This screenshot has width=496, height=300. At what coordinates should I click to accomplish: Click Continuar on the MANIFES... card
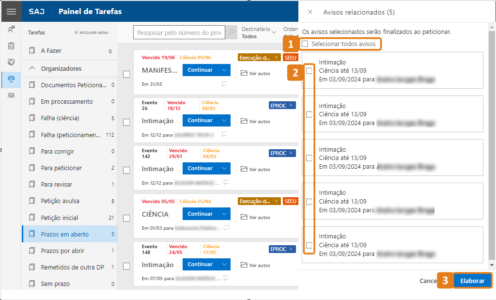tap(200, 70)
